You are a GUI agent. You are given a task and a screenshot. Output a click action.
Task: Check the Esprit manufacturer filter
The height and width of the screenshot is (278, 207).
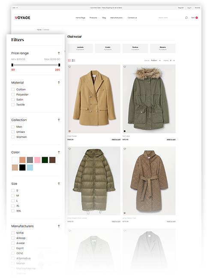point(13,248)
